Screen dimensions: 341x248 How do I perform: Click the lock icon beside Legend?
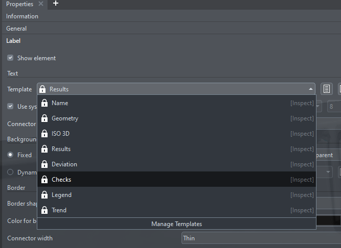(x=44, y=194)
